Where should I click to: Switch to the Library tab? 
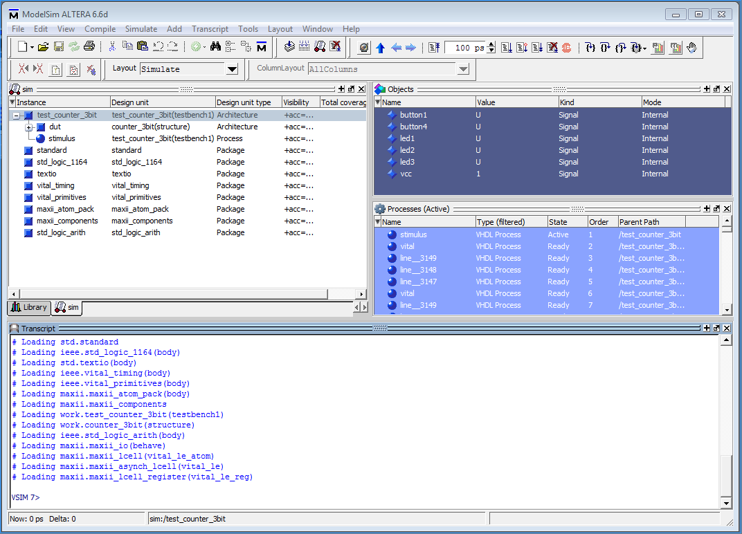tap(29, 307)
